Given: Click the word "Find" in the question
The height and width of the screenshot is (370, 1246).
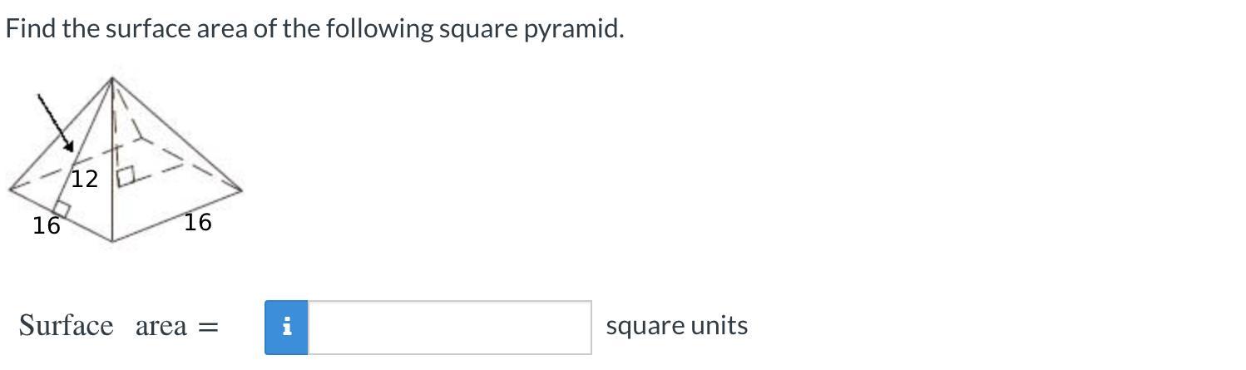Looking at the screenshot, I should coord(30,29).
